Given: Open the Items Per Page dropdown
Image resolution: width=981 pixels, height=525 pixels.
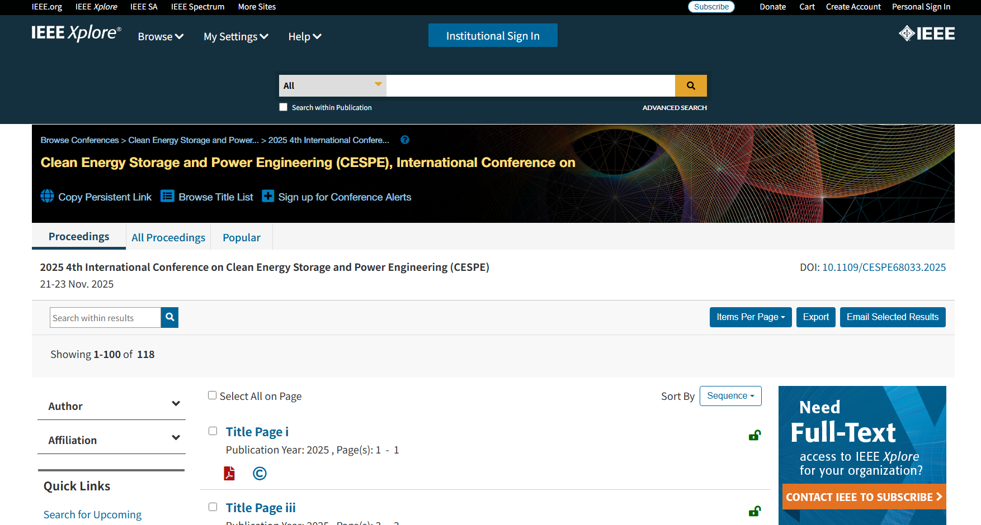Looking at the screenshot, I should point(751,317).
